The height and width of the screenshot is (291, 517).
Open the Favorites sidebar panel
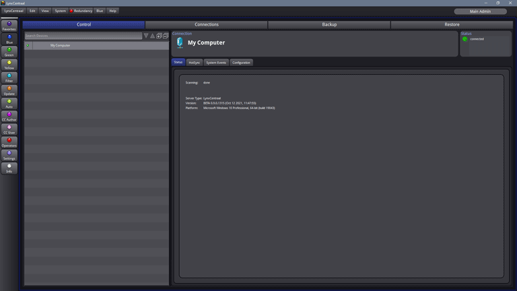coord(9,26)
